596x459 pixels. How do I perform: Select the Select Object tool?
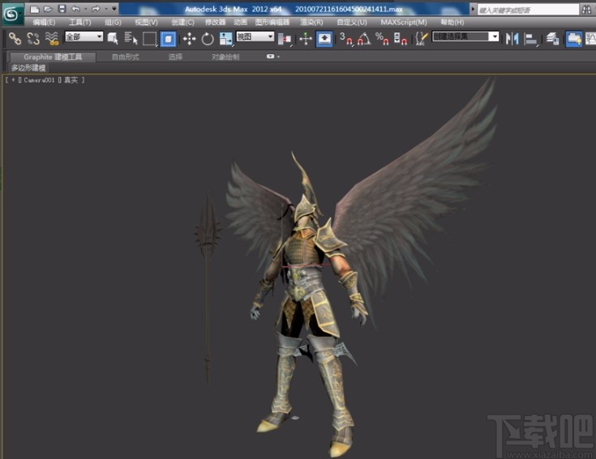[113, 38]
